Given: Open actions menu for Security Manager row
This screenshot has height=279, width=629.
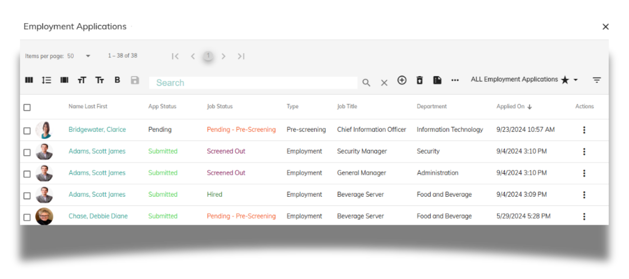Looking at the screenshot, I should click(584, 152).
